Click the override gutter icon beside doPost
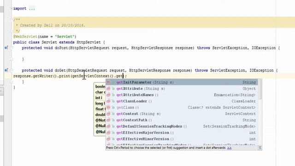 (6, 47)
